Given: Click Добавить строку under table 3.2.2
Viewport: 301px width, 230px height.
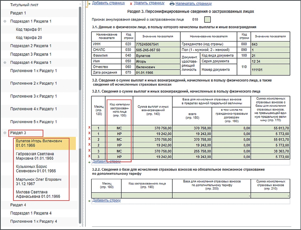Looking at the screenshot, I should [106, 200].
